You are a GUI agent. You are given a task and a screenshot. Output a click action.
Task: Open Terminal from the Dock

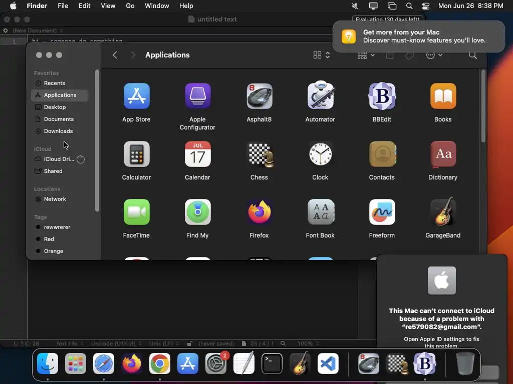click(x=272, y=363)
